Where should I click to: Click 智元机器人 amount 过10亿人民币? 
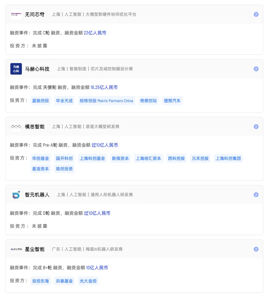97,213
